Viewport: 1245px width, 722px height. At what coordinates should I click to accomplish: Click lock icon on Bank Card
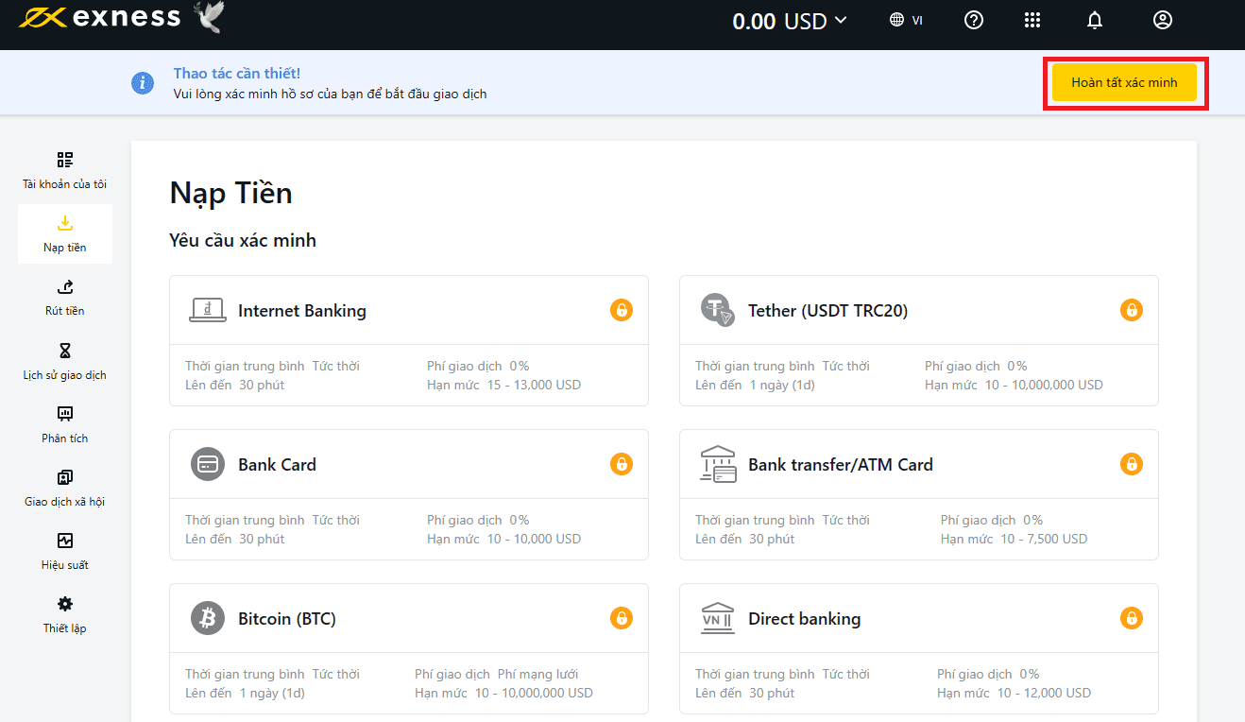(x=622, y=463)
